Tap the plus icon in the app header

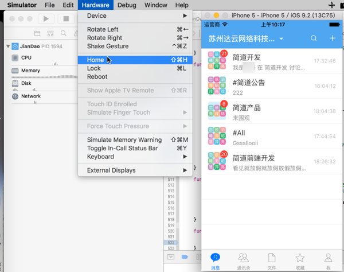pos(333,38)
